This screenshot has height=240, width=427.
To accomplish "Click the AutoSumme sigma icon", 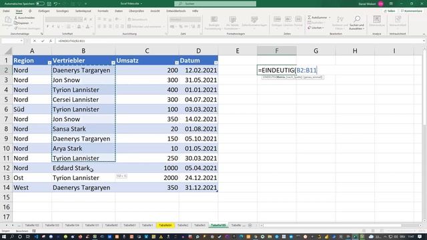I will [310, 17].
